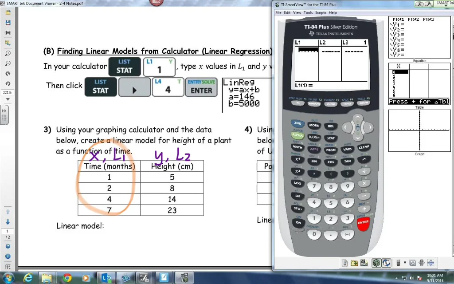
Task: Rotate the page clockwise in the viewer
Action: (8, 74)
